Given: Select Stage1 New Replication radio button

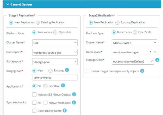Looking at the screenshot, I should tap(11, 23).
